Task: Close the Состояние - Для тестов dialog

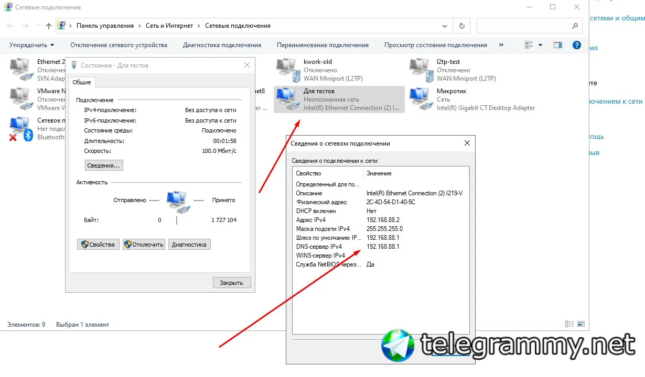Action: click(247, 65)
